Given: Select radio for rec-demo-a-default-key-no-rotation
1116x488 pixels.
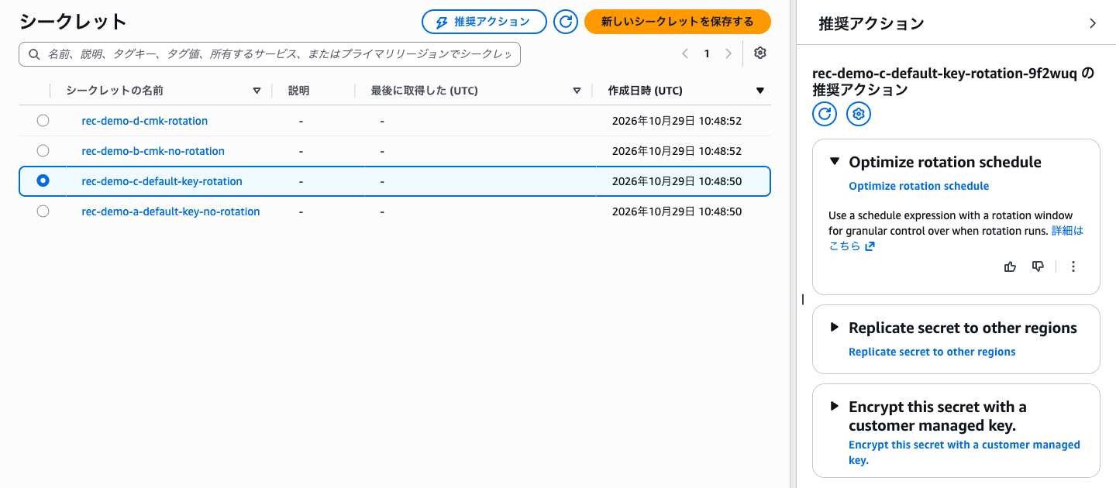Looking at the screenshot, I should [x=43, y=211].
